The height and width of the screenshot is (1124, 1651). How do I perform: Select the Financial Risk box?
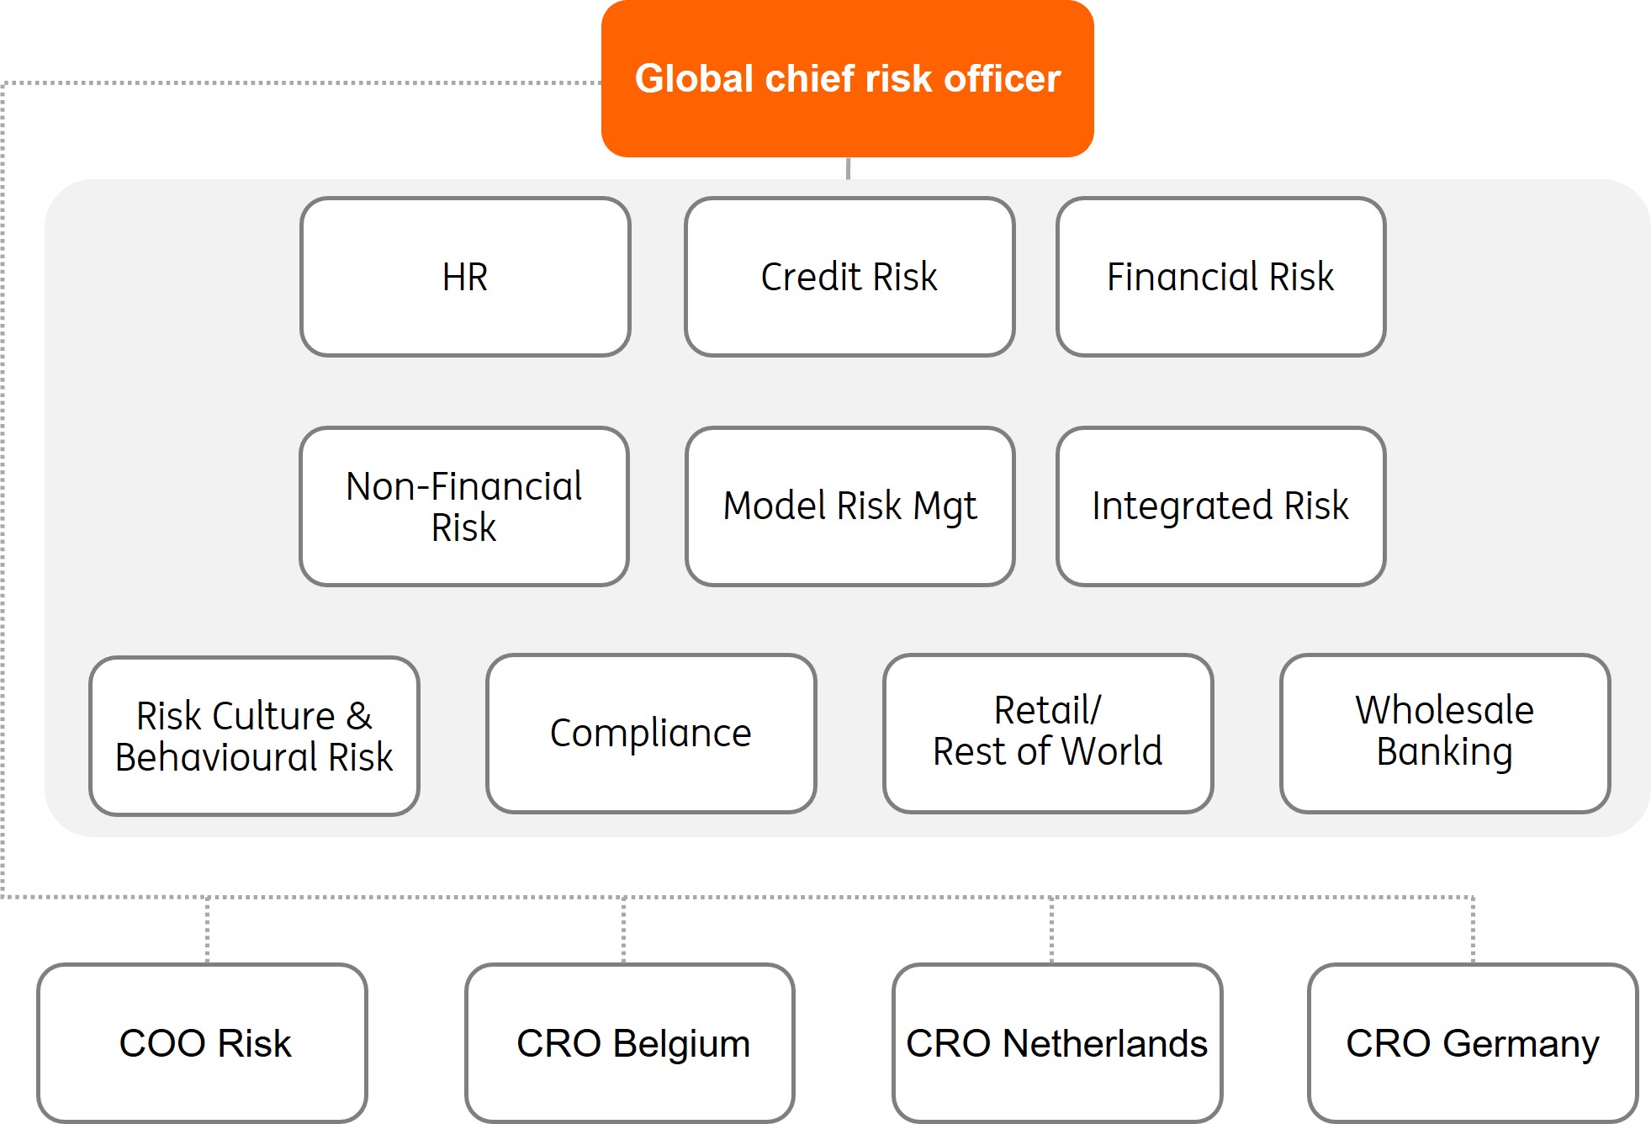pos(1220,277)
